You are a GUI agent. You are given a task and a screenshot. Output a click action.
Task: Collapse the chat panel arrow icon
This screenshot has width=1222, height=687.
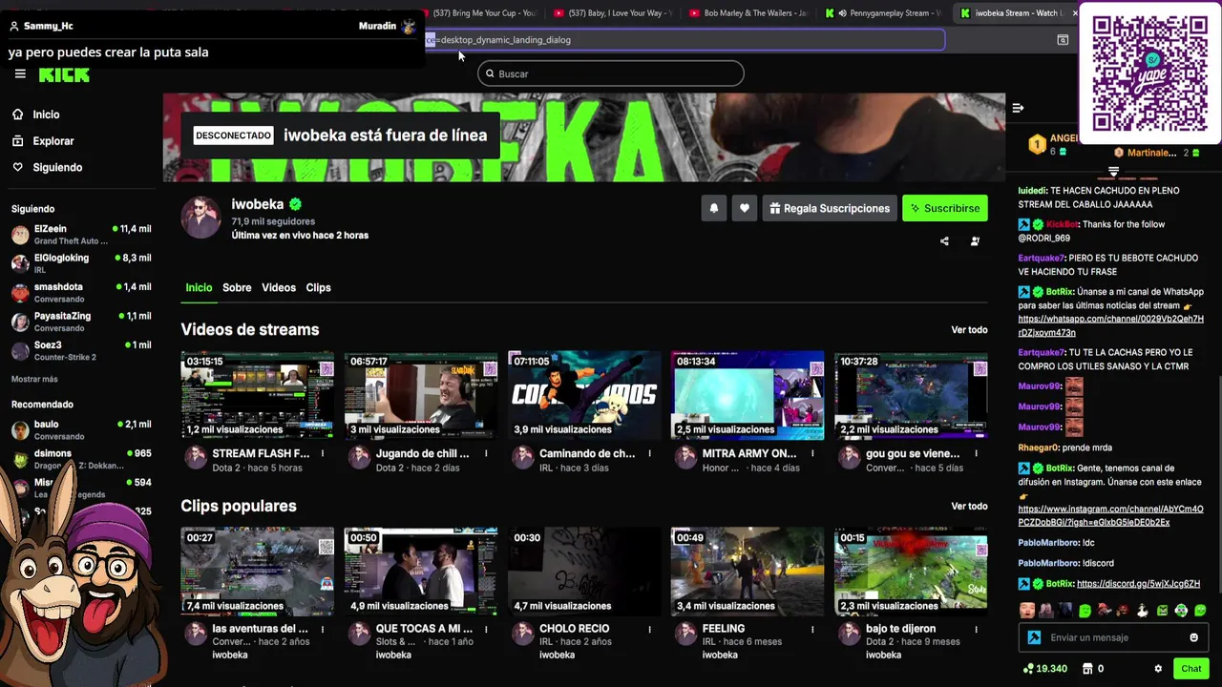[1018, 108]
